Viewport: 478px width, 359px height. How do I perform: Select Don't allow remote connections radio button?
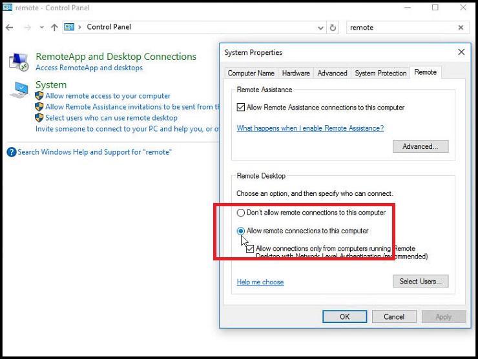[x=240, y=213]
